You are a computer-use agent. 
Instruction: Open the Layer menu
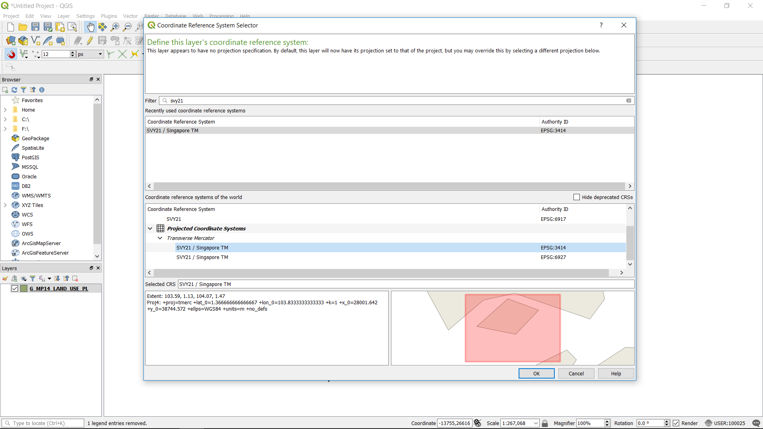(64, 16)
